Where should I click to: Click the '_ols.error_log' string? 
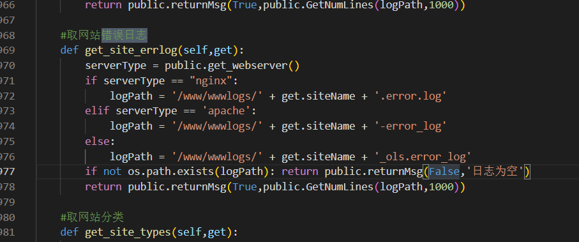tap(423, 156)
